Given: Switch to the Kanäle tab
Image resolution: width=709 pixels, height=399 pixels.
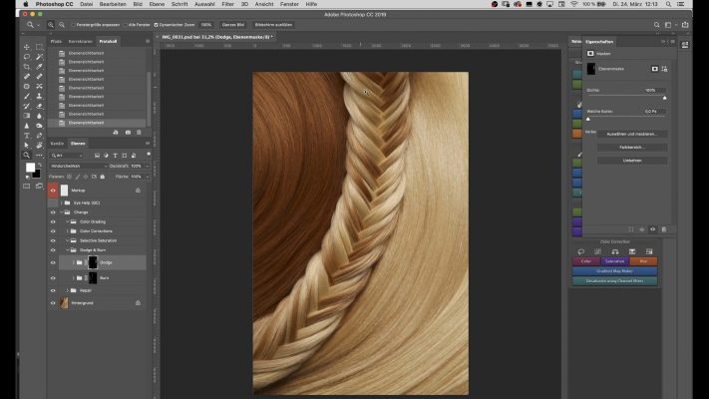Looking at the screenshot, I should pos(57,144).
